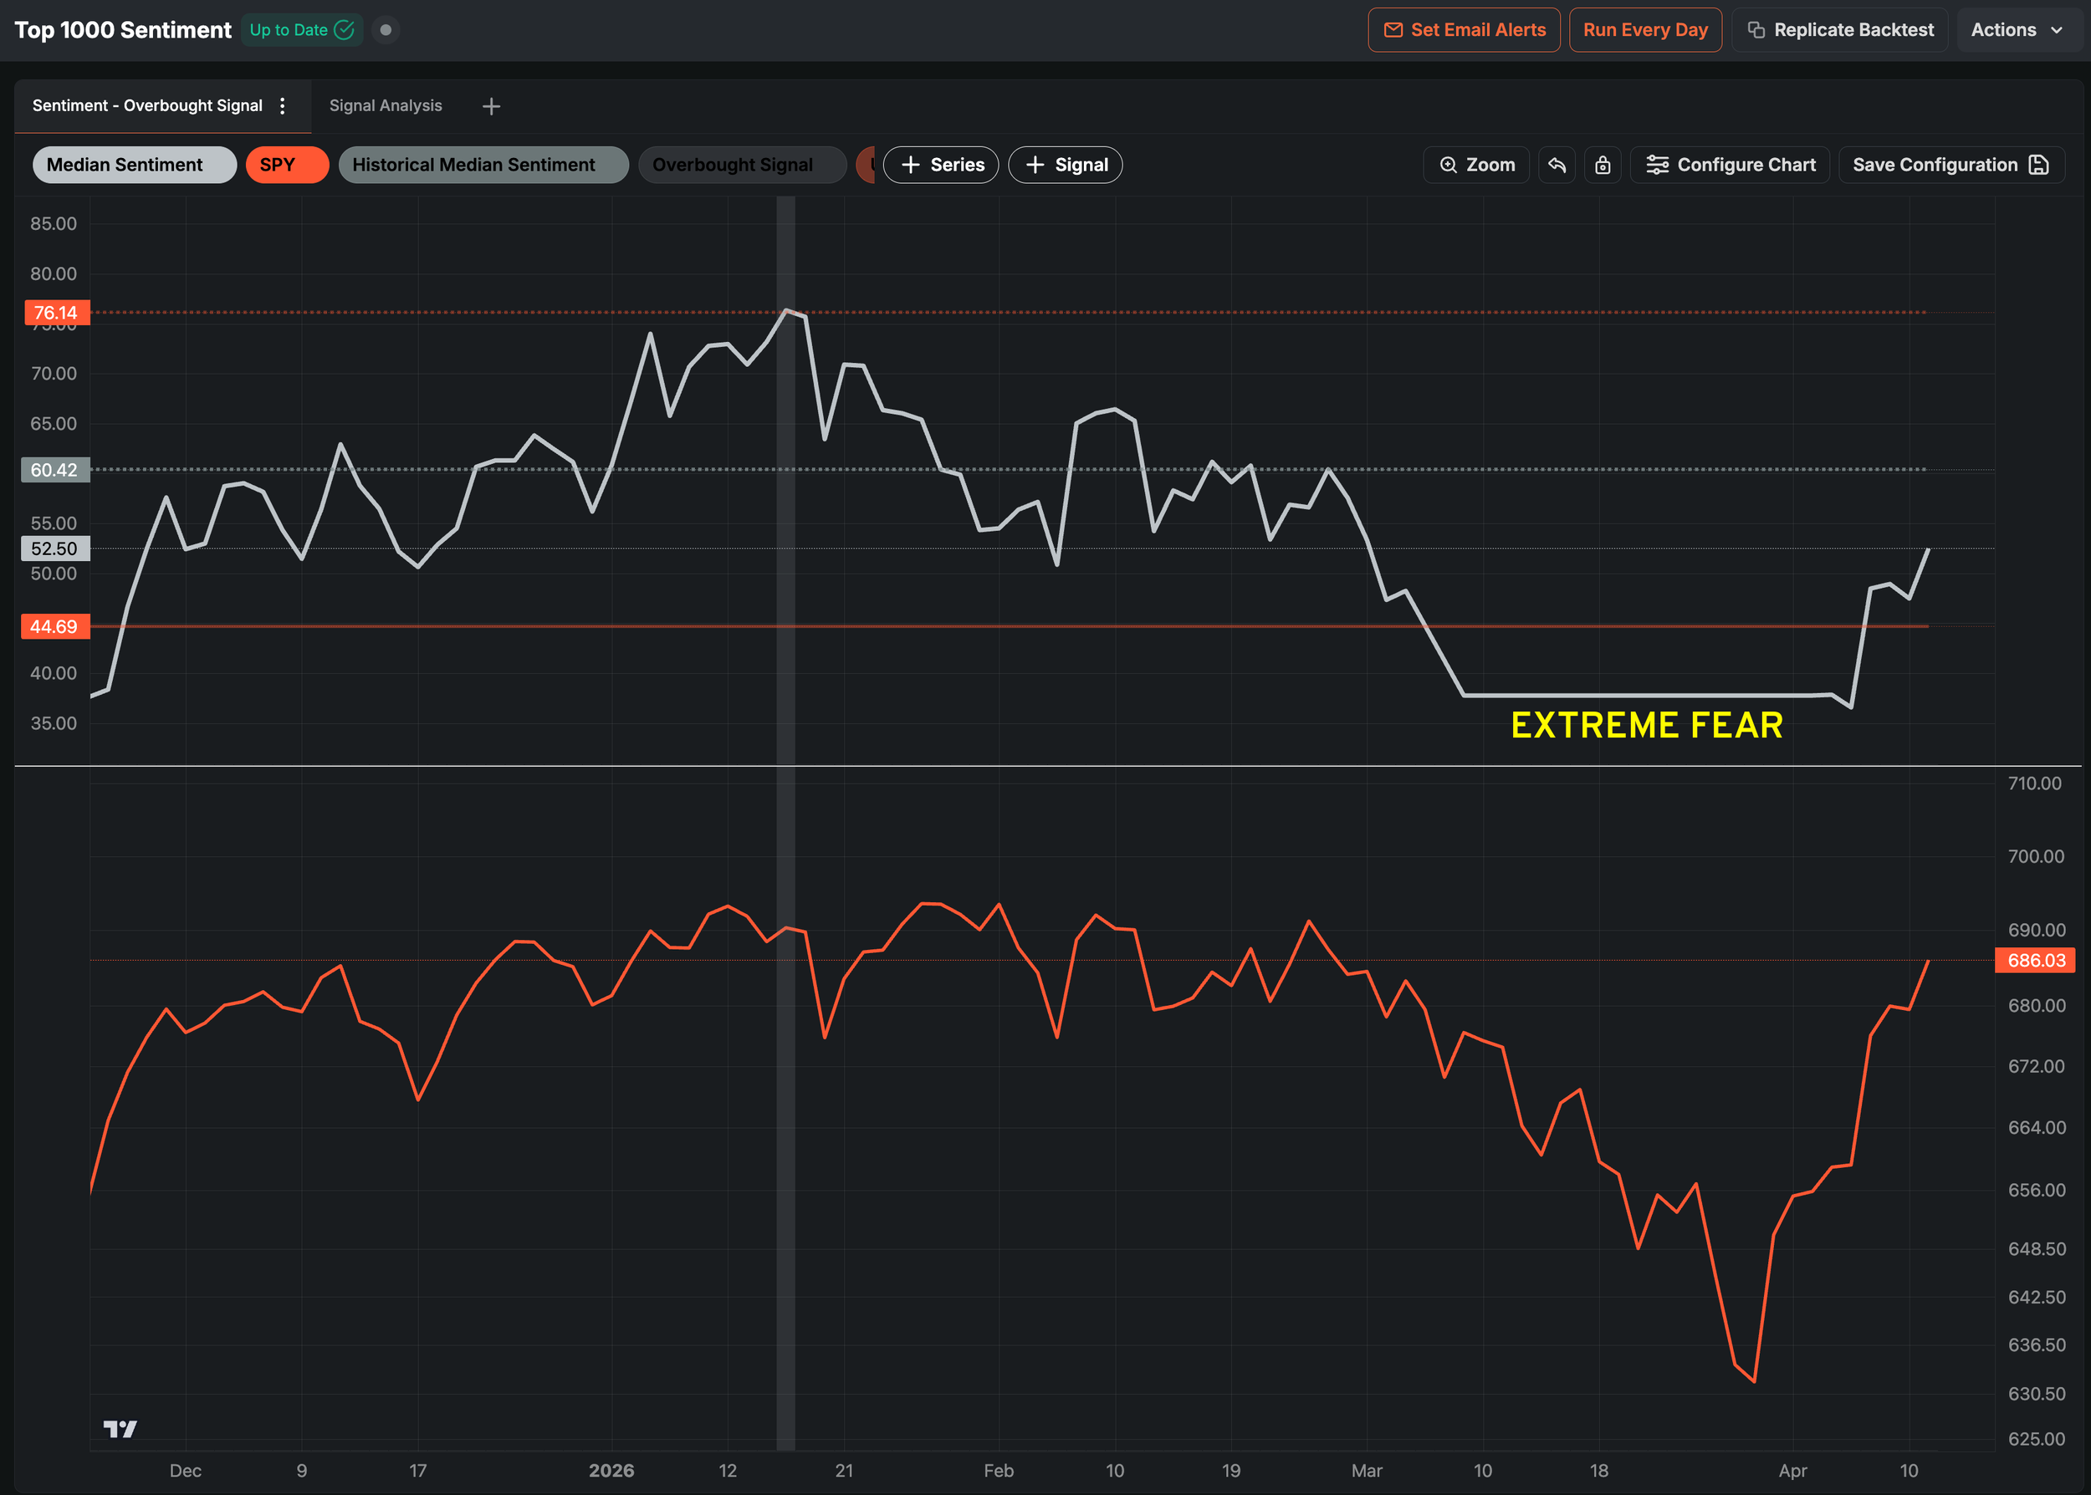The image size is (2091, 1495).
Task: Open the Sentiment tab three-dot menu
Action: pyautogui.click(x=283, y=106)
